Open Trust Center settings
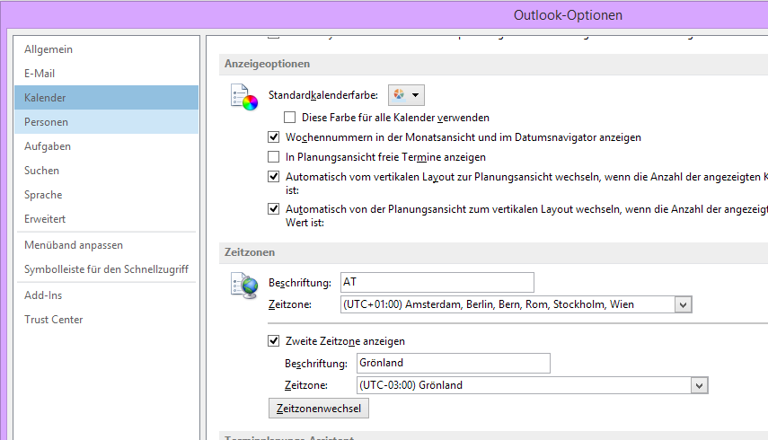 coord(54,320)
